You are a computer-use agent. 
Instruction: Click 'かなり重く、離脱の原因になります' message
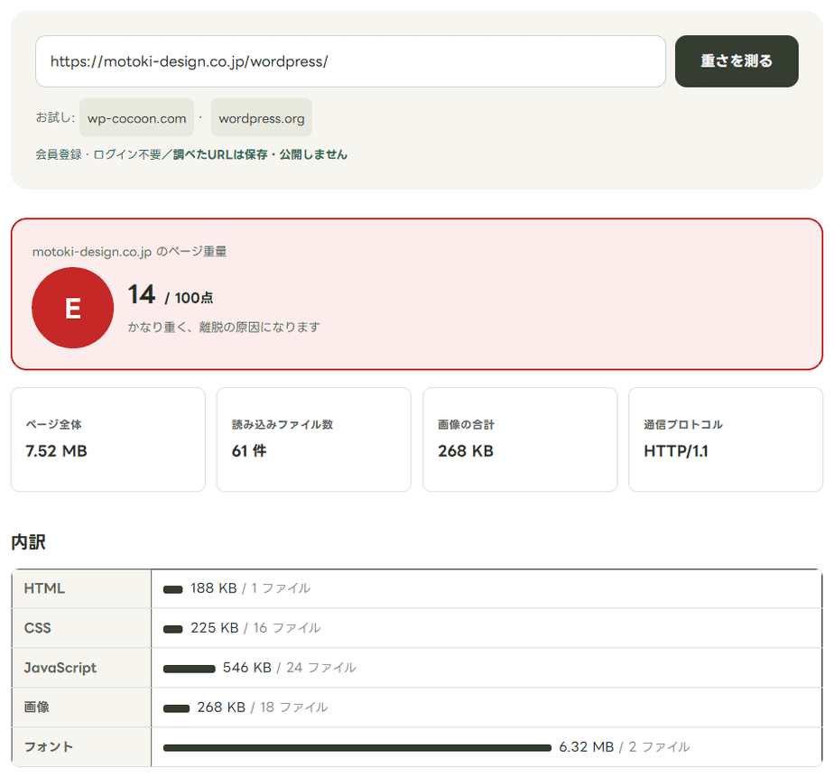[x=224, y=327]
